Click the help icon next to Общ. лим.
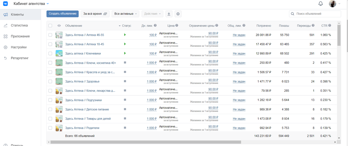 (x=244, y=26)
